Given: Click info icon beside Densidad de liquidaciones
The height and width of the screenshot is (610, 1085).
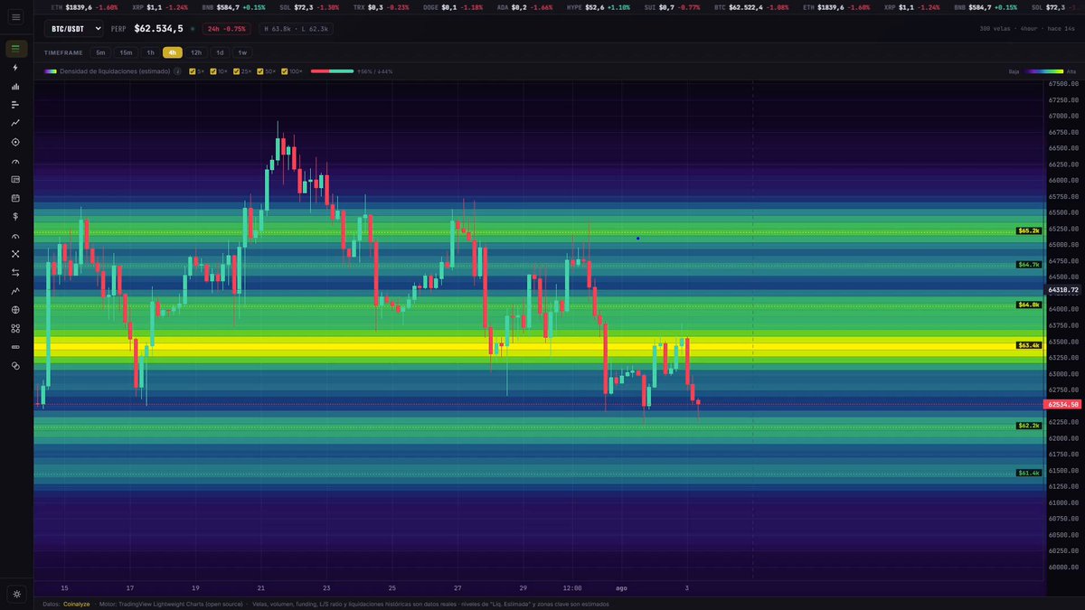Looking at the screenshot, I should click(x=177, y=70).
